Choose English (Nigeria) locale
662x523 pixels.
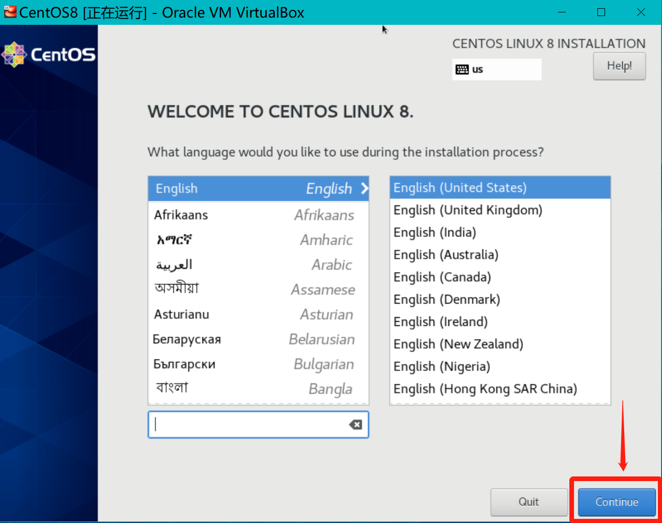500,366
